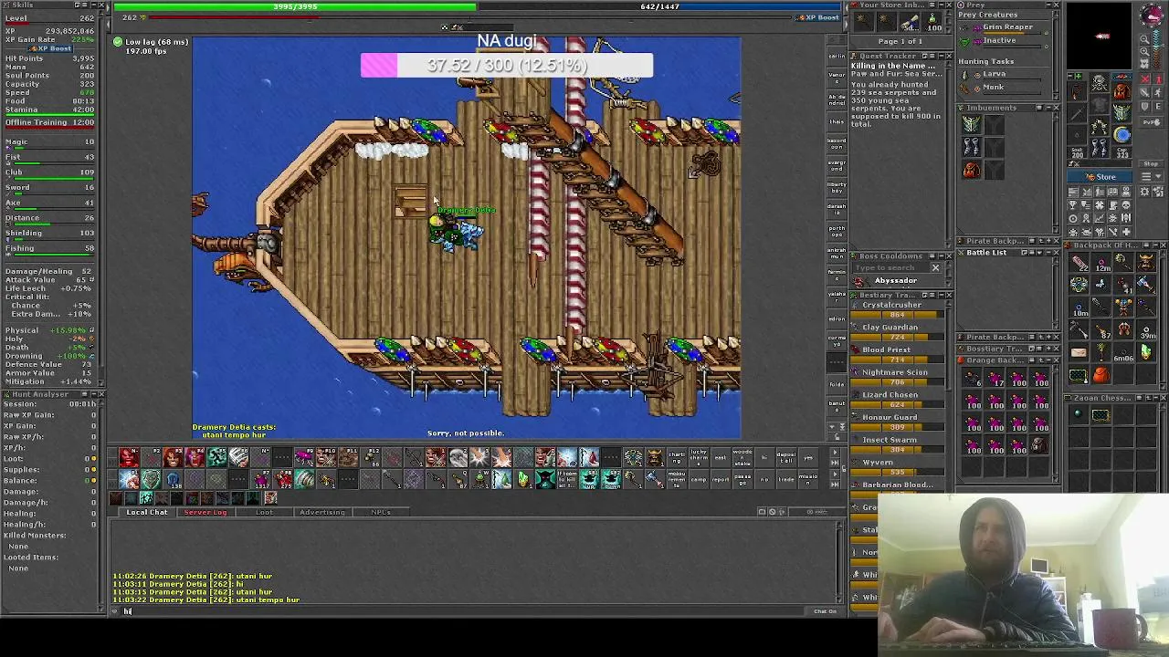
Task: Click the minimap compass rose
Action: click(x=1151, y=16)
